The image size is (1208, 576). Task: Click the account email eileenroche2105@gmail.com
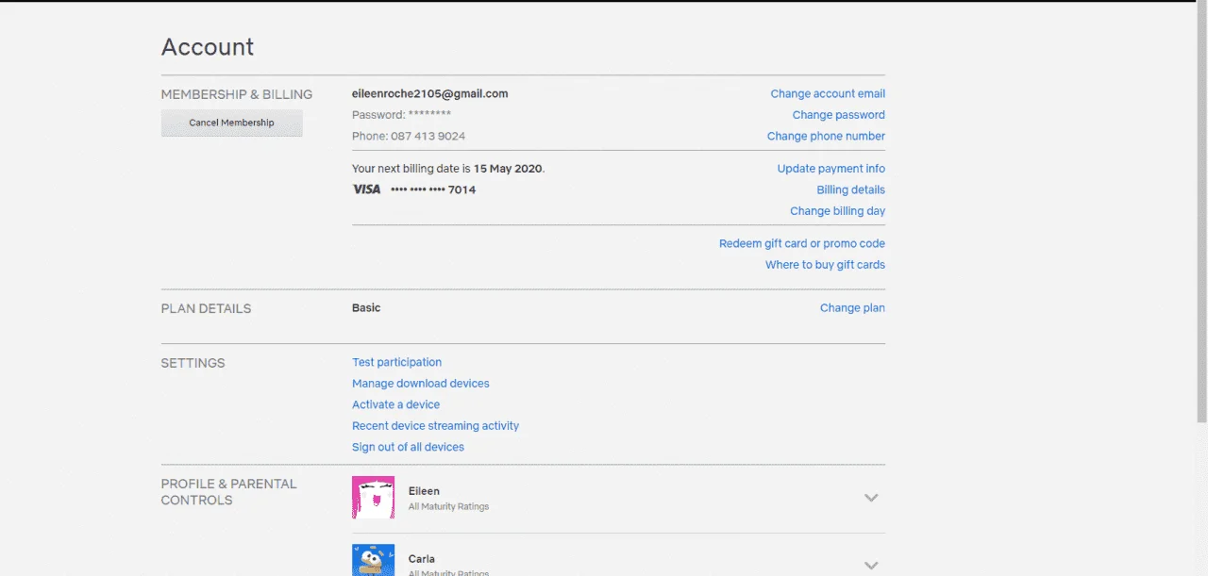tap(429, 94)
